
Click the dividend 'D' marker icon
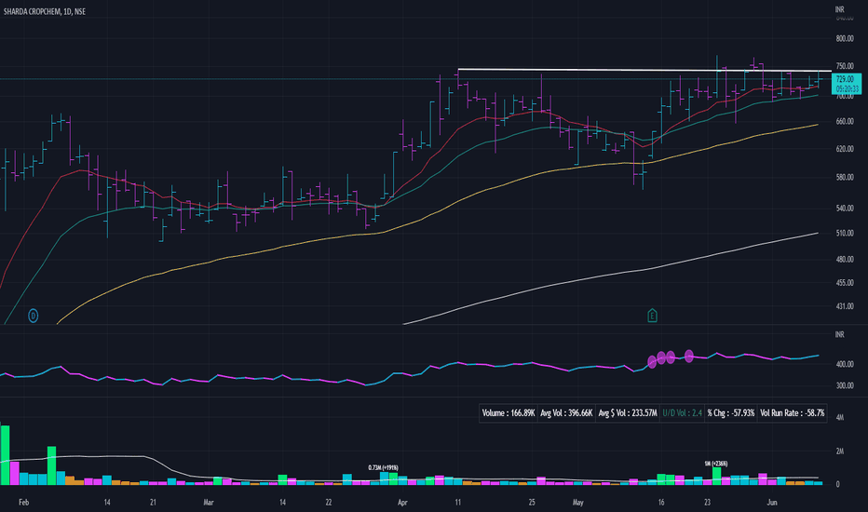point(34,317)
